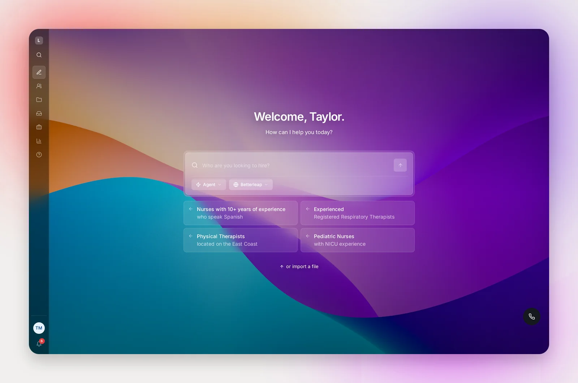The height and width of the screenshot is (383, 578).
Task: Open the inbox sidebar icon
Action: tap(39, 113)
